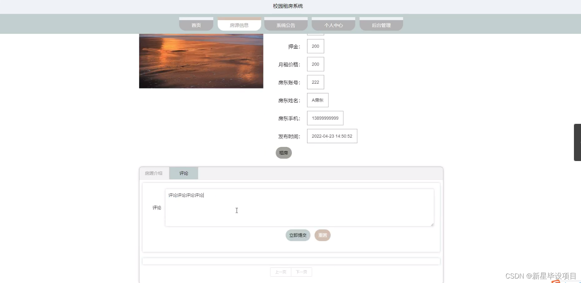Click the 房东手机 number field
Viewport: 581px width, 283px height.
coord(325,118)
